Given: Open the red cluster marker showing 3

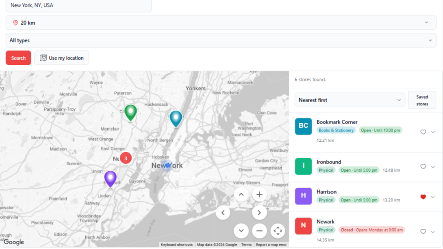Looking at the screenshot, I should pos(126,158).
